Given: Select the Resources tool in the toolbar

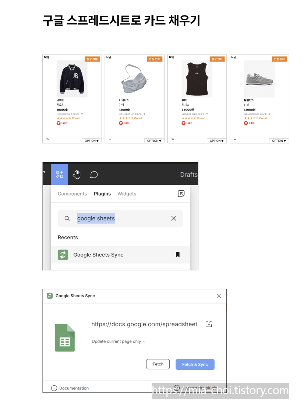Looking at the screenshot, I should tap(59, 175).
